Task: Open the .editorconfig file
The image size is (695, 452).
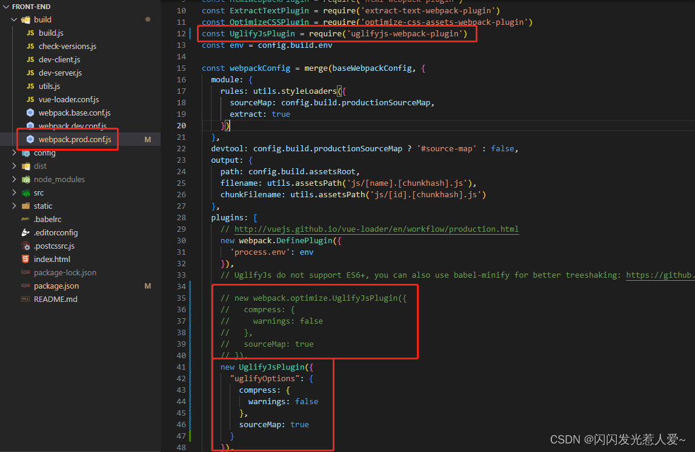Action: (54, 232)
